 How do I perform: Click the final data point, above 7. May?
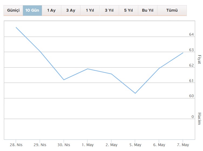(183, 53)
